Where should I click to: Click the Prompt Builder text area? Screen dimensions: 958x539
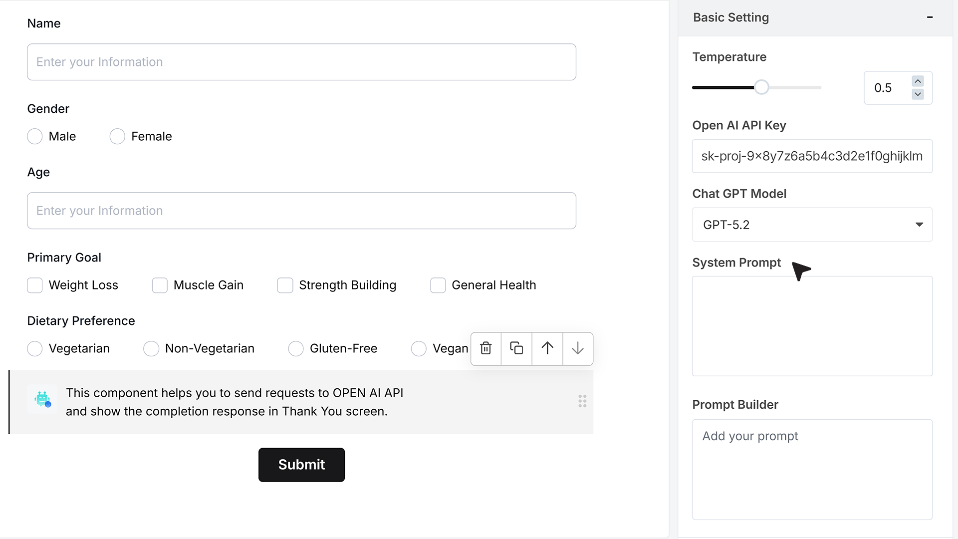click(x=812, y=470)
